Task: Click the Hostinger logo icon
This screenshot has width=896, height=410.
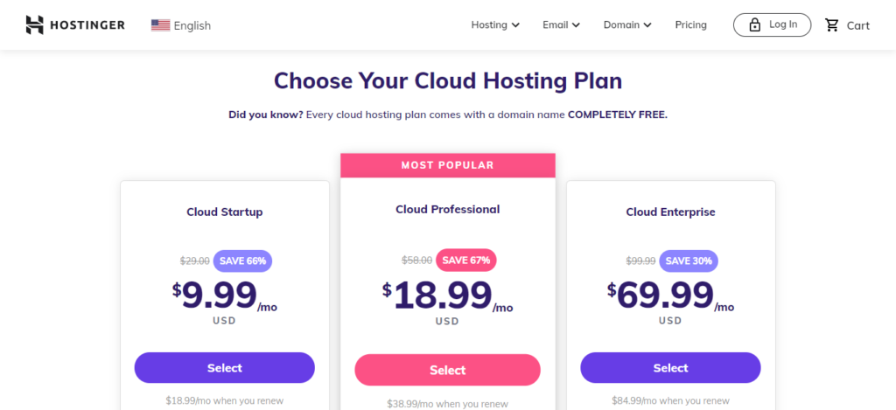Action: 34,25
